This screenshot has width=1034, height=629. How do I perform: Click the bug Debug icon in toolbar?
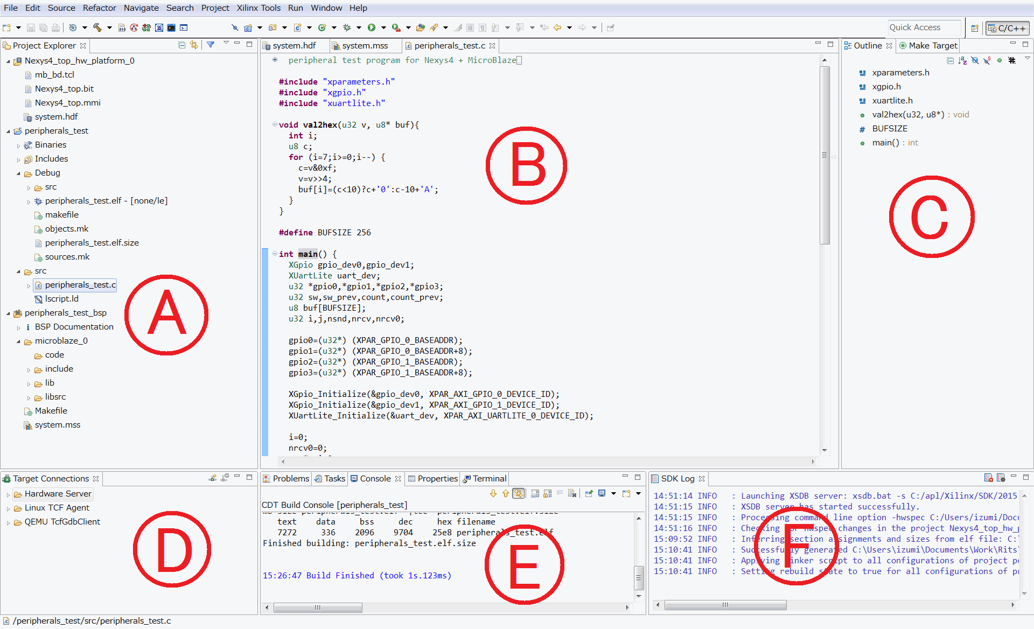(x=347, y=27)
